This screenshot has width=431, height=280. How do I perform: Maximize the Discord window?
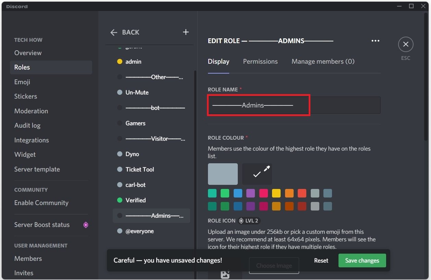click(411, 6)
